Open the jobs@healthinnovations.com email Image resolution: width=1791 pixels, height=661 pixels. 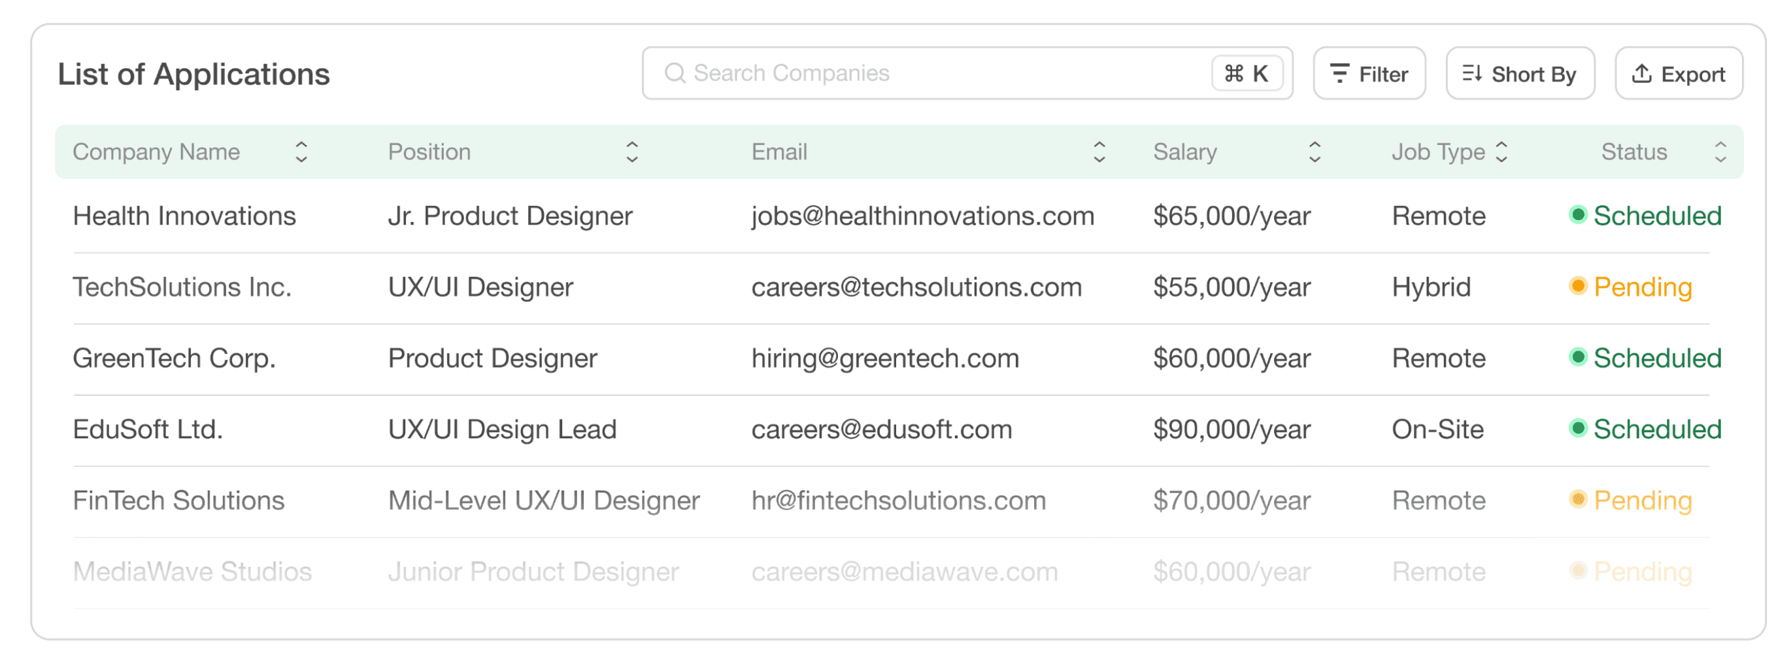click(922, 216)
